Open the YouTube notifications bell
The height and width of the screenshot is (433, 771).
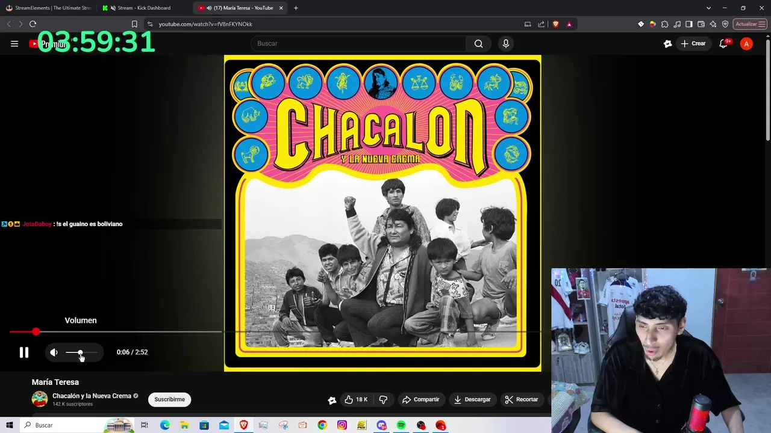(723, 44)
